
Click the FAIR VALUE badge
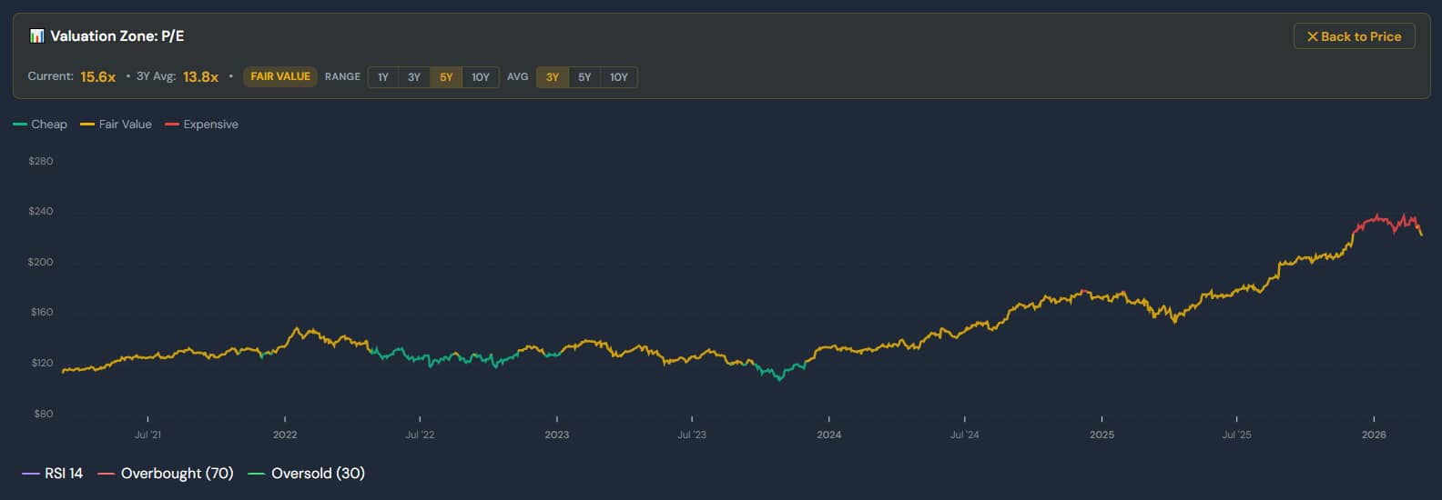pyautogui.click(x=280, y=76)
